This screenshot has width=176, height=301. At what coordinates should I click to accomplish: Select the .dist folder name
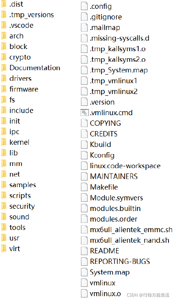click(16, 4)
